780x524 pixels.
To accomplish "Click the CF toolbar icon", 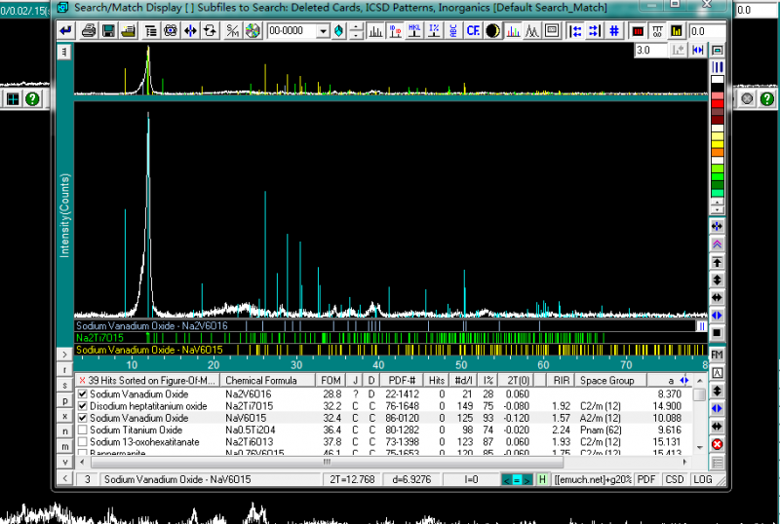I will click(x=473, y=31).
